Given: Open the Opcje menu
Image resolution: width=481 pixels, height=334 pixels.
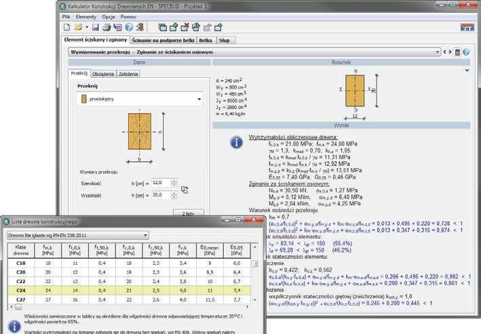Looking at the screenshot, I should (109, 16).
